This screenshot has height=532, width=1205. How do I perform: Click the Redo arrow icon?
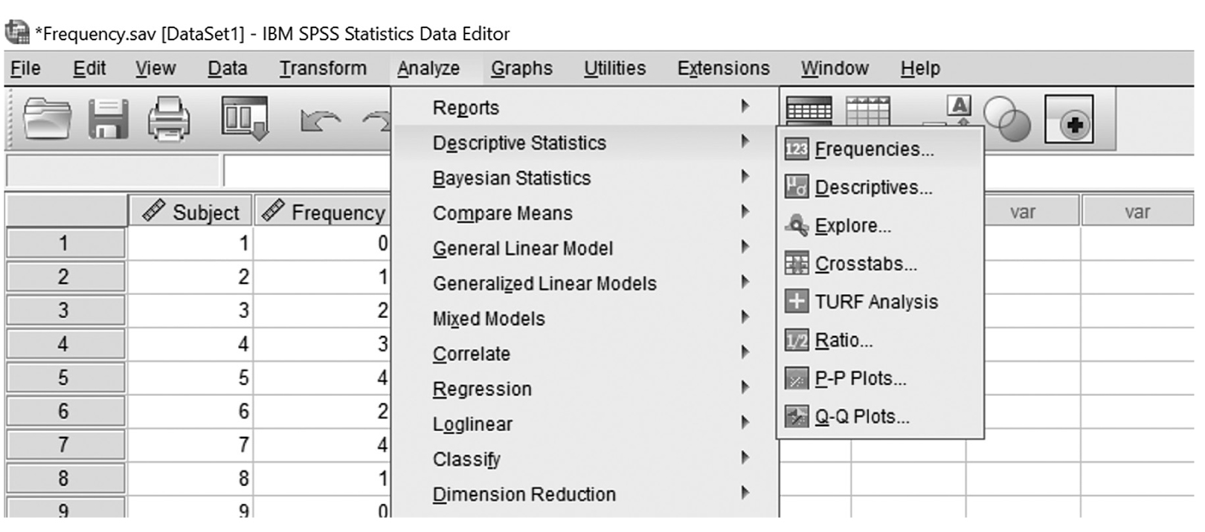pos(376,120)
